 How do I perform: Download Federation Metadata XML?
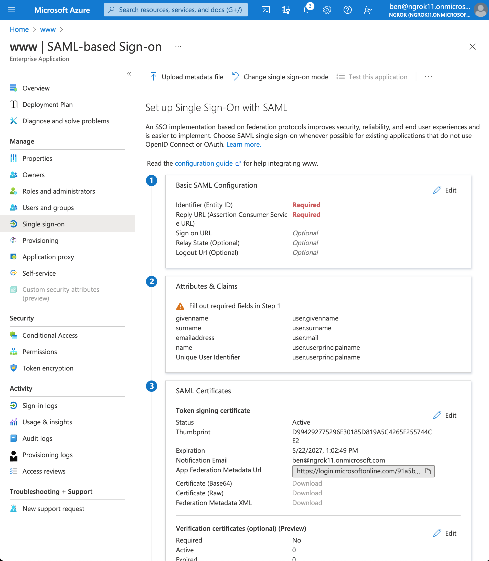[307, 503]
